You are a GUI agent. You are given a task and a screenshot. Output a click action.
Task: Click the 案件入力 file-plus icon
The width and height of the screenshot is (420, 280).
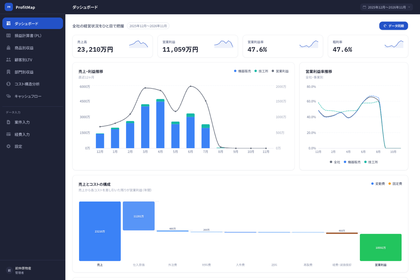(x=8, y=122)
